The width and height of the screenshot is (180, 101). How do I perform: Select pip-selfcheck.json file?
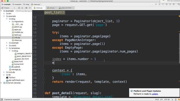pos(15,80)
